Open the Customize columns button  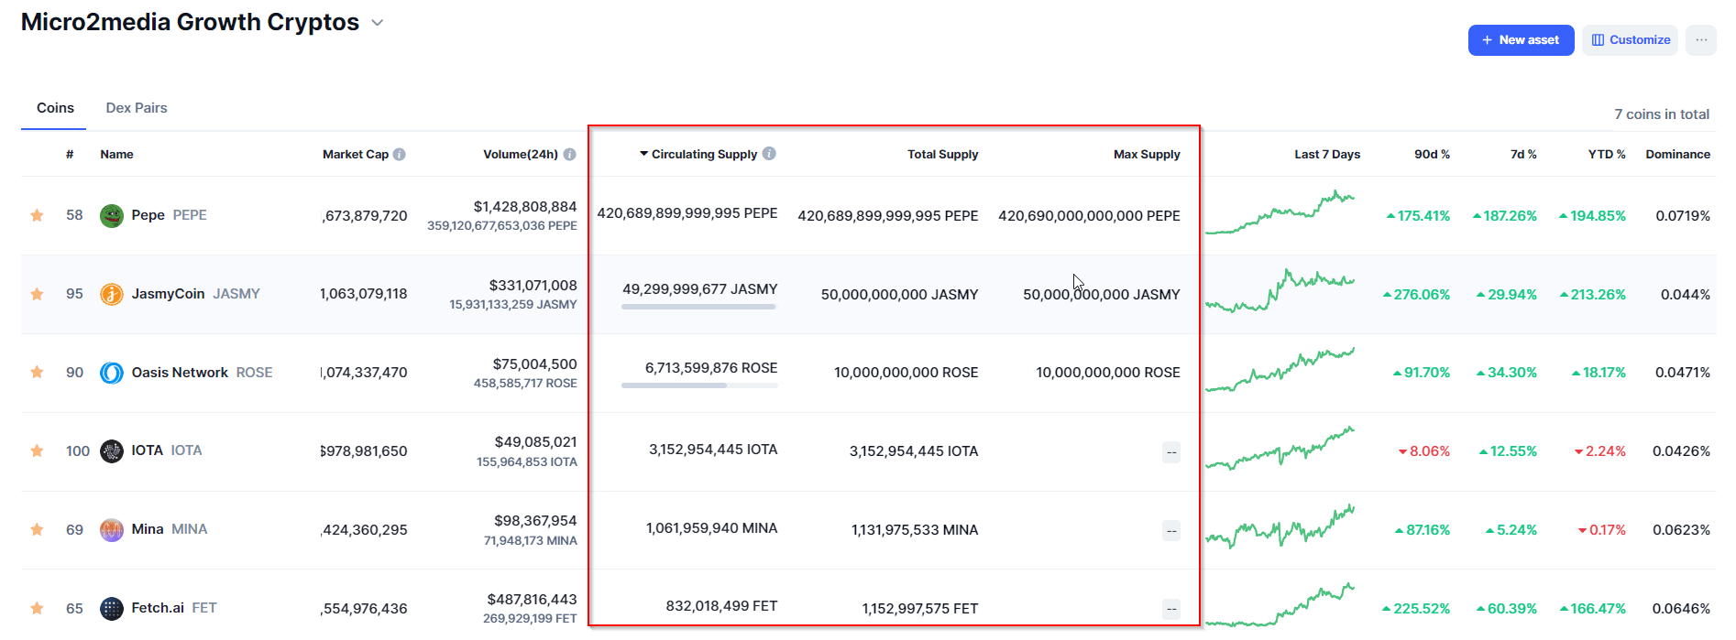1630,40
